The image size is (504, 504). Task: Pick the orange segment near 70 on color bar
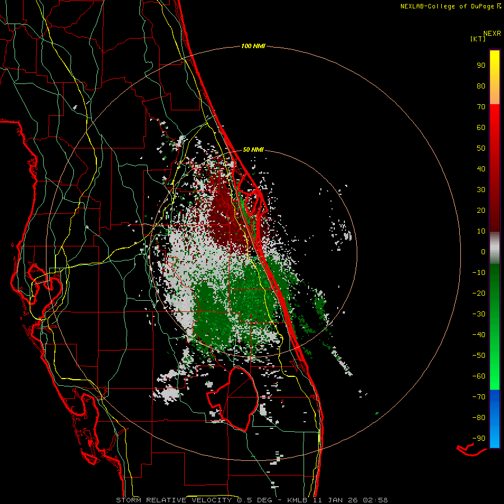pos(494,97)
